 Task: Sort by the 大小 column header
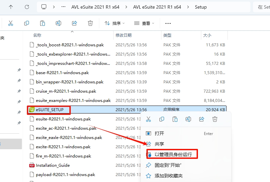[x=207, y=35]
